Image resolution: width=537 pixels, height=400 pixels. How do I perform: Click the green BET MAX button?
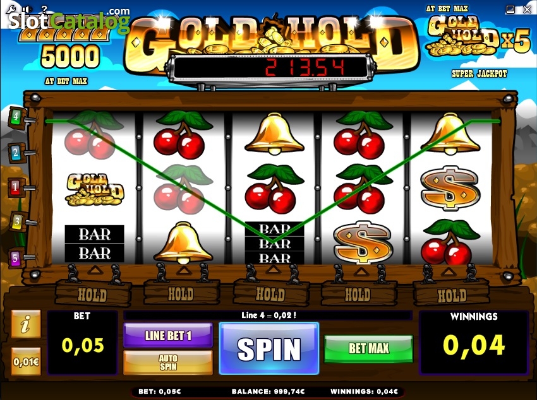368,348
